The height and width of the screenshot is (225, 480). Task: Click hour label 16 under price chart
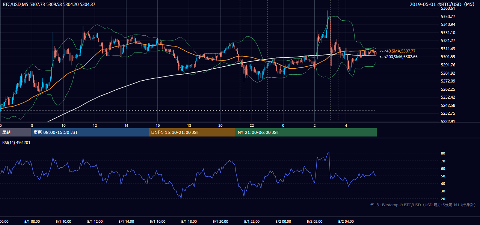158,125
